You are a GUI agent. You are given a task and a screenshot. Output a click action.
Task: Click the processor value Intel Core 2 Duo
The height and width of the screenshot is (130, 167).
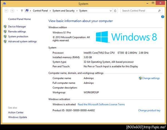pos(116,53)
